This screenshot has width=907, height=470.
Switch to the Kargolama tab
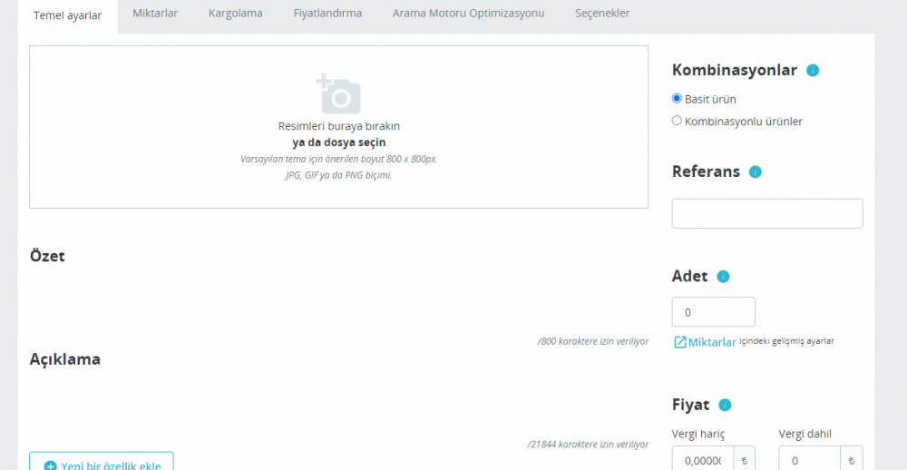pos(236,14)
